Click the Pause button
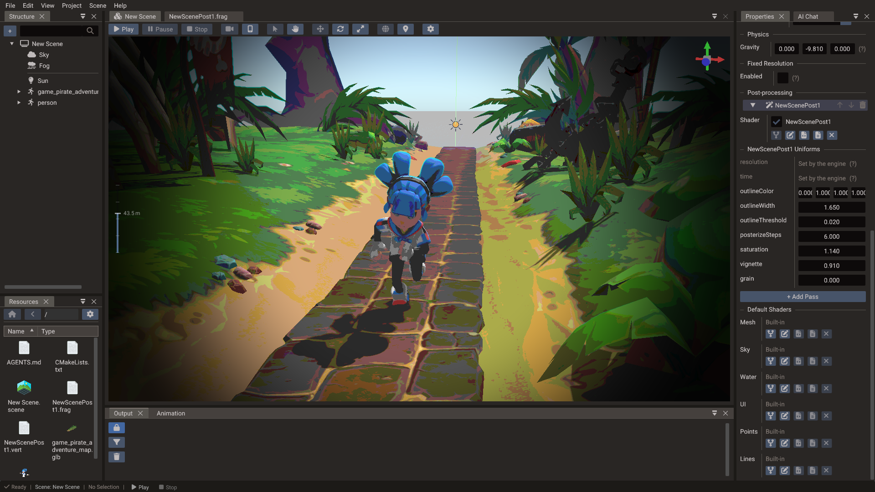875x492 pixels. 160,29
